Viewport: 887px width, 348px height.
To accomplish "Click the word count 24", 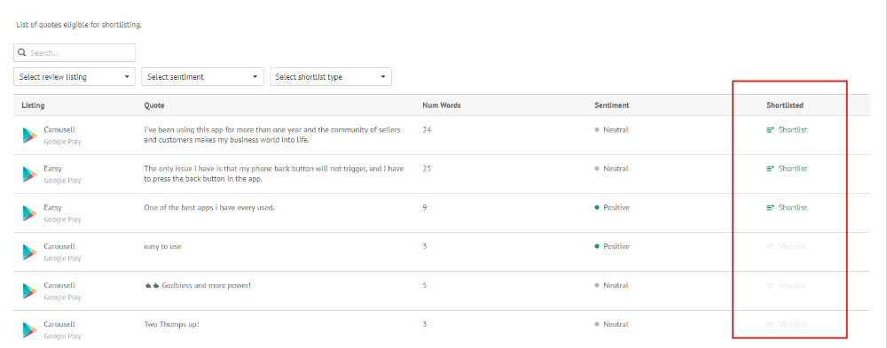I will pos(427,130).
